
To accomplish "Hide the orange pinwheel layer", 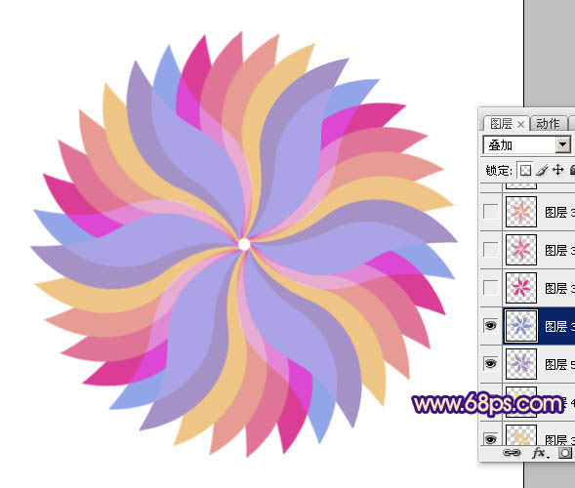I will click(491, 438).
